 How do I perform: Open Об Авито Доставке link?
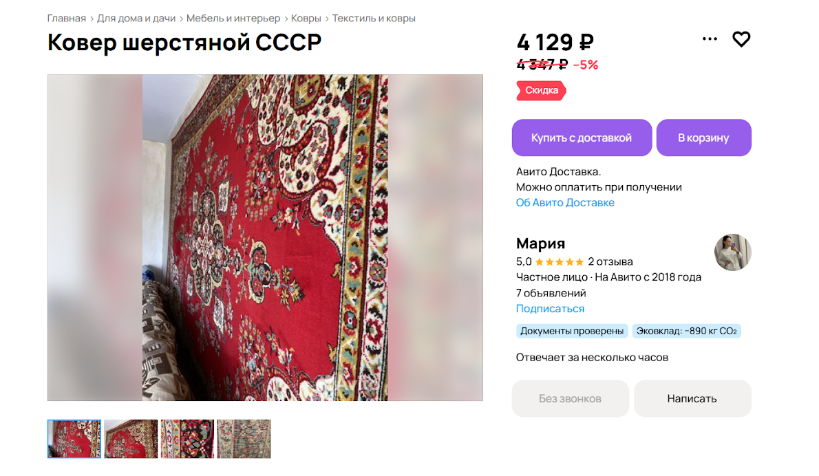click(565, 202)
